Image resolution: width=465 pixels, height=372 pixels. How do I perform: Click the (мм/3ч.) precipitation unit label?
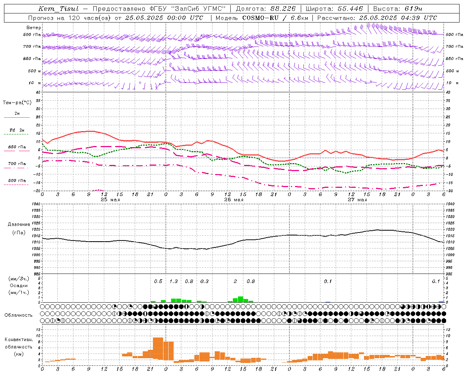click(x=19, y=279)
